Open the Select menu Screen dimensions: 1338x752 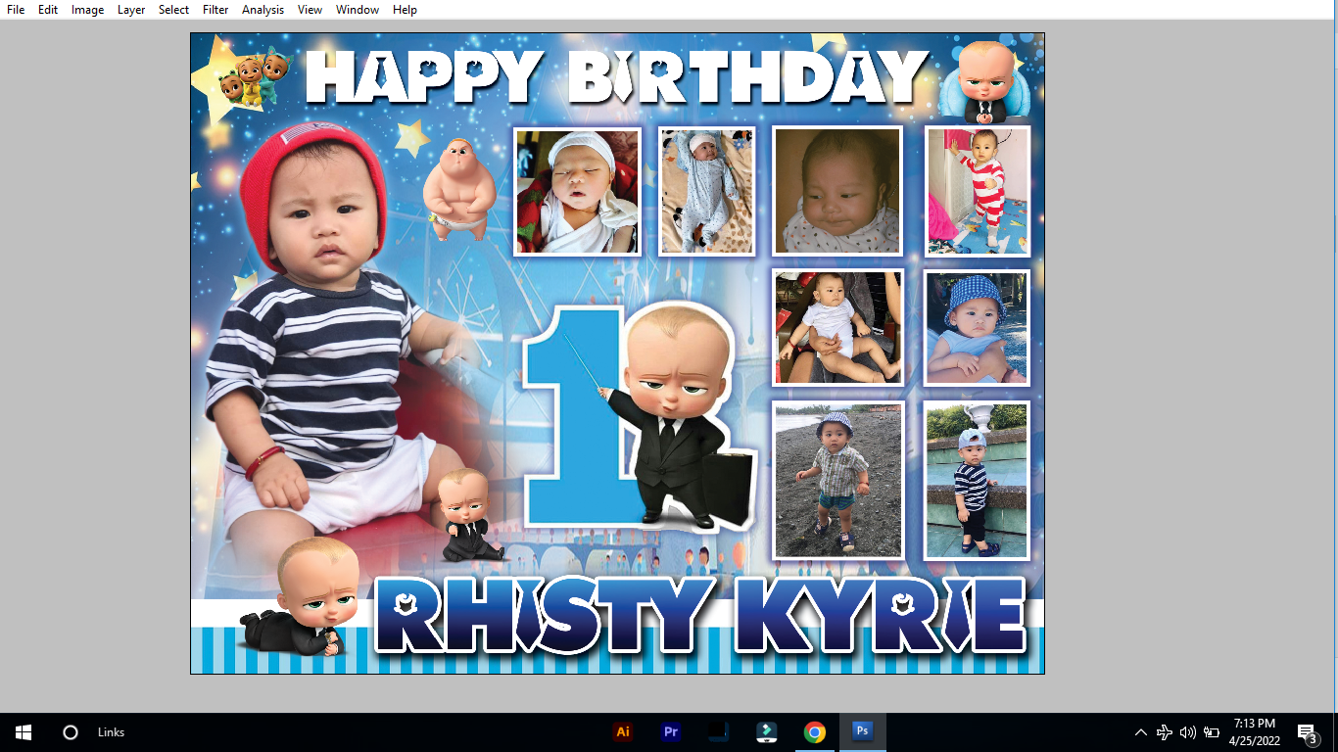173,10
